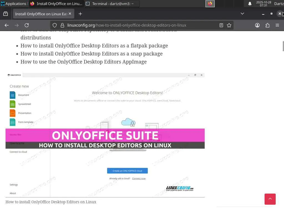284x213 pixels.
Task: Click the site security padlock icon
Action: tap(62, 25)
